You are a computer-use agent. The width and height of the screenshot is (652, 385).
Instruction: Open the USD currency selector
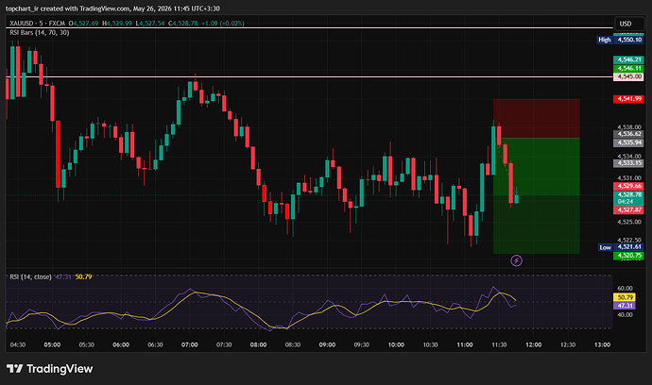(x=628, y=24)
